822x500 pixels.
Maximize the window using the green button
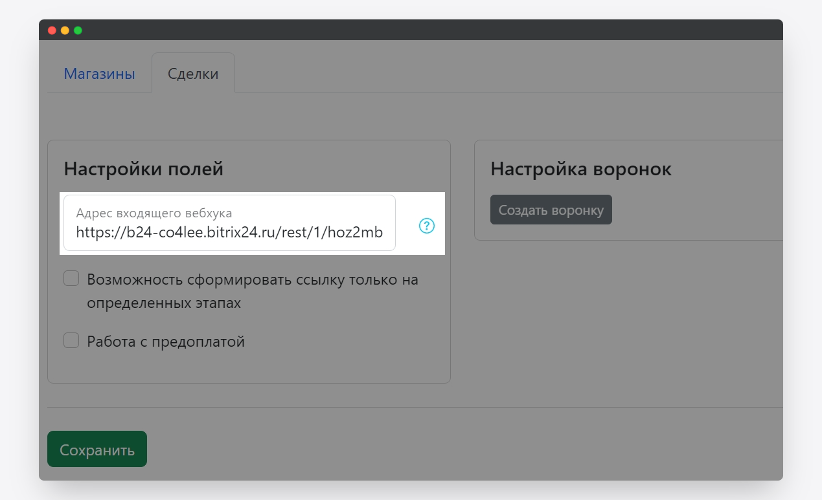point(78,30)
